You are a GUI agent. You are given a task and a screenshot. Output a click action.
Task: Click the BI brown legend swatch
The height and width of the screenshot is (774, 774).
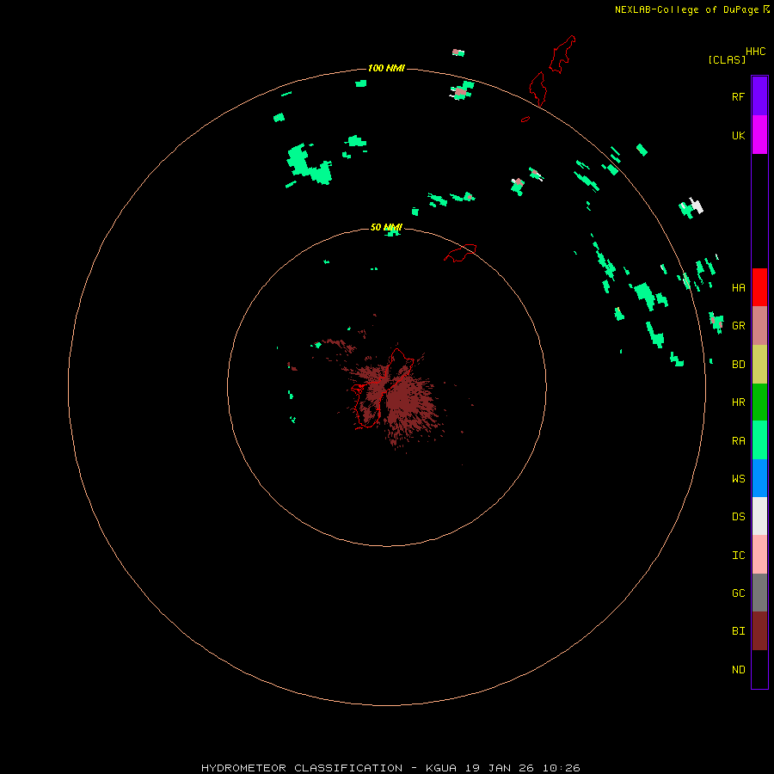[759, 631]
